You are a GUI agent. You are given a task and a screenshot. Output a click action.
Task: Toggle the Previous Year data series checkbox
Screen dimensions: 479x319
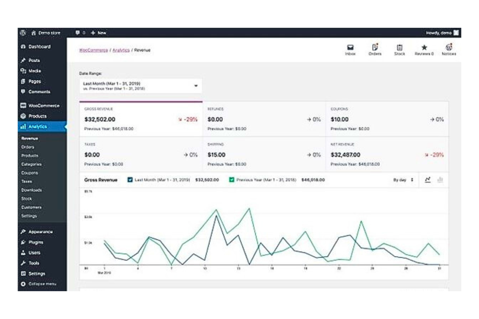click(x=232, y=180)
